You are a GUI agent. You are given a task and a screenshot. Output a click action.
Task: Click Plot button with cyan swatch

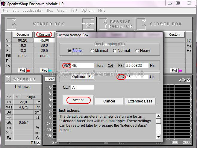coord(44,70)
